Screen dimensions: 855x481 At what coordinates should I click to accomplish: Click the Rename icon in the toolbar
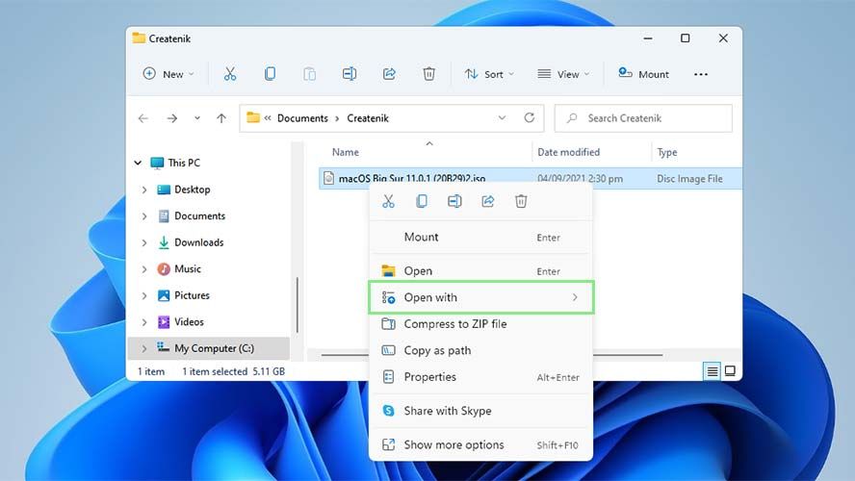[x=349, y=74]
